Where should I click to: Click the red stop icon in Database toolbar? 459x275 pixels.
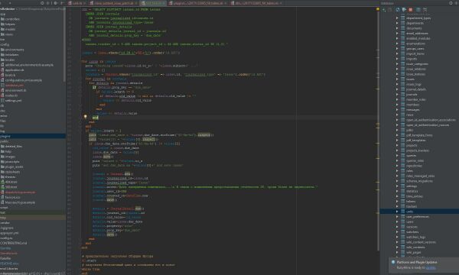410,10
